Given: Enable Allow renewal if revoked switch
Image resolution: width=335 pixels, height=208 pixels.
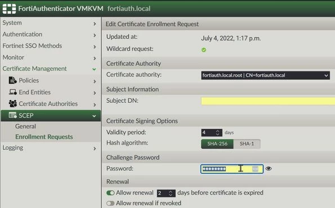Looking at the screenshot, I should click(x=110, y=203).
